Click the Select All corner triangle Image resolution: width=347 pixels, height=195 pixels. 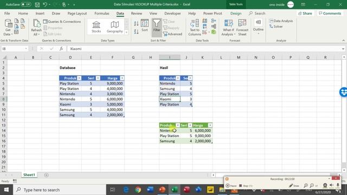click(4, 57)
